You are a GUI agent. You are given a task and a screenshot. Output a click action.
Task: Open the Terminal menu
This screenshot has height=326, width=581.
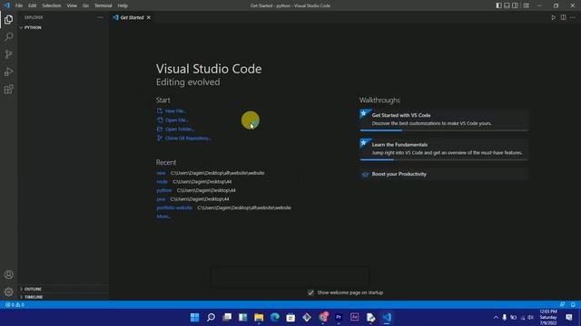[x=103, y=5]
